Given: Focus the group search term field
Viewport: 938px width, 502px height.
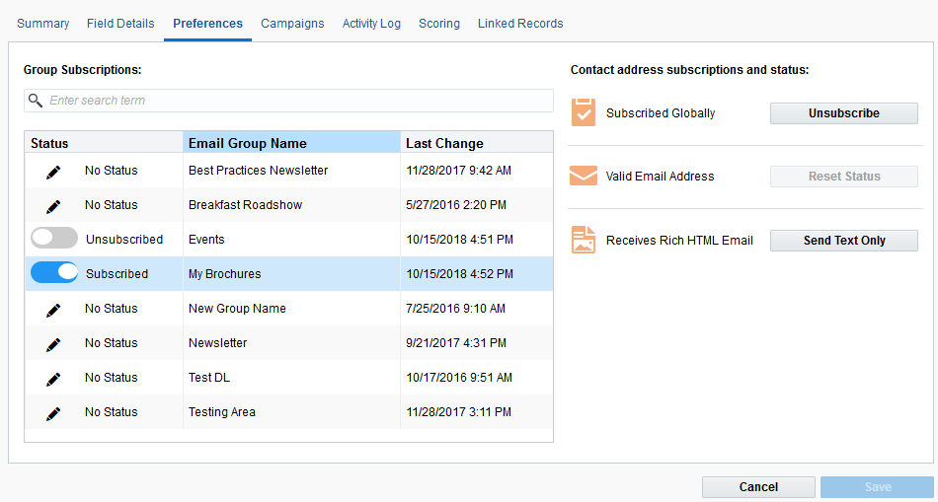Looking at the screenshot, I should tap(296, 101).
